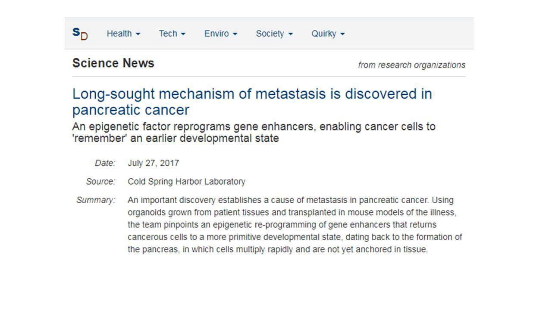Click the 'from research organizations' text
Image resolution: width=552 pixels, height=310 pixels.
[411, 65]
